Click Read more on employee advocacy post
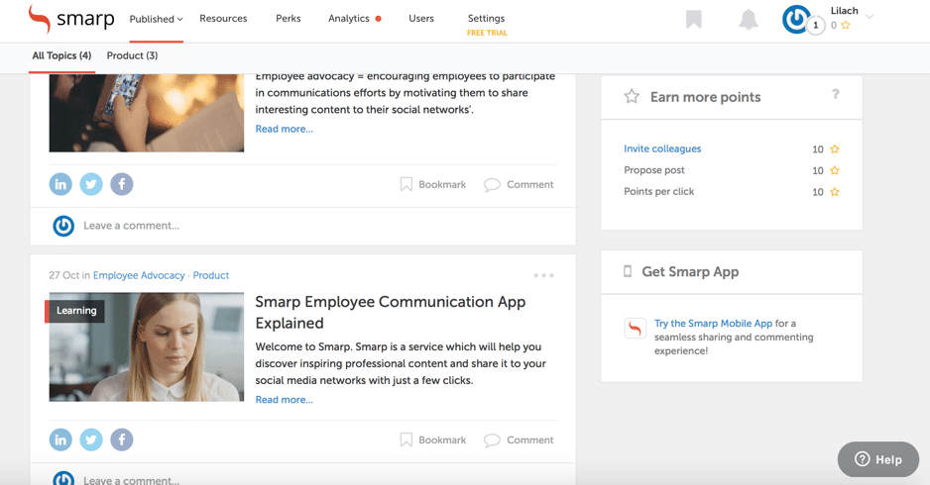Screen dimensions: 930x485 tap(285, 129)
